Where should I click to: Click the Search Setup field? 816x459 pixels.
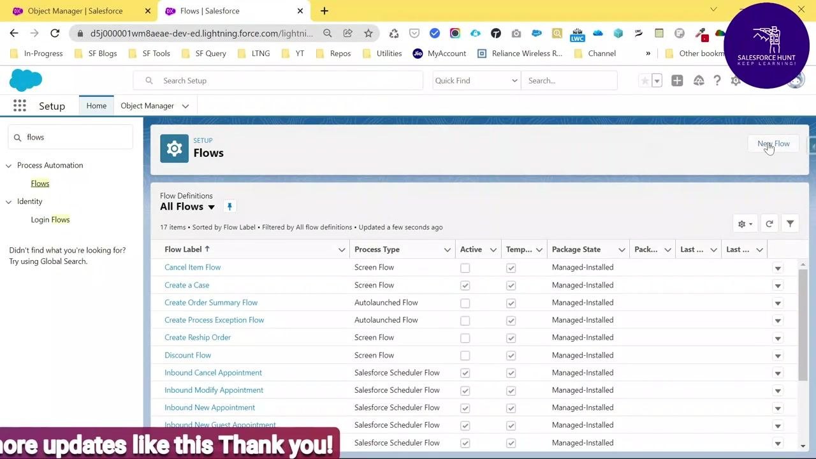click(278, 80)
